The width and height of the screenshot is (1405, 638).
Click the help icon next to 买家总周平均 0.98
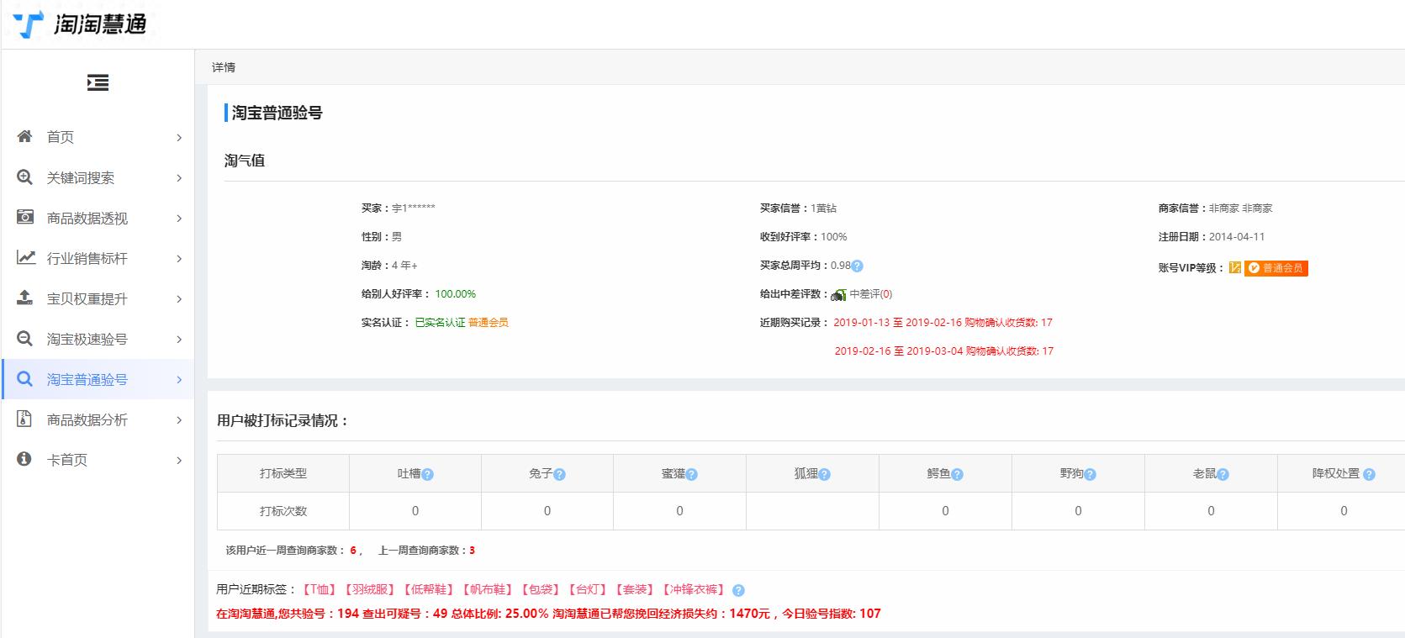tap(857, 266)
